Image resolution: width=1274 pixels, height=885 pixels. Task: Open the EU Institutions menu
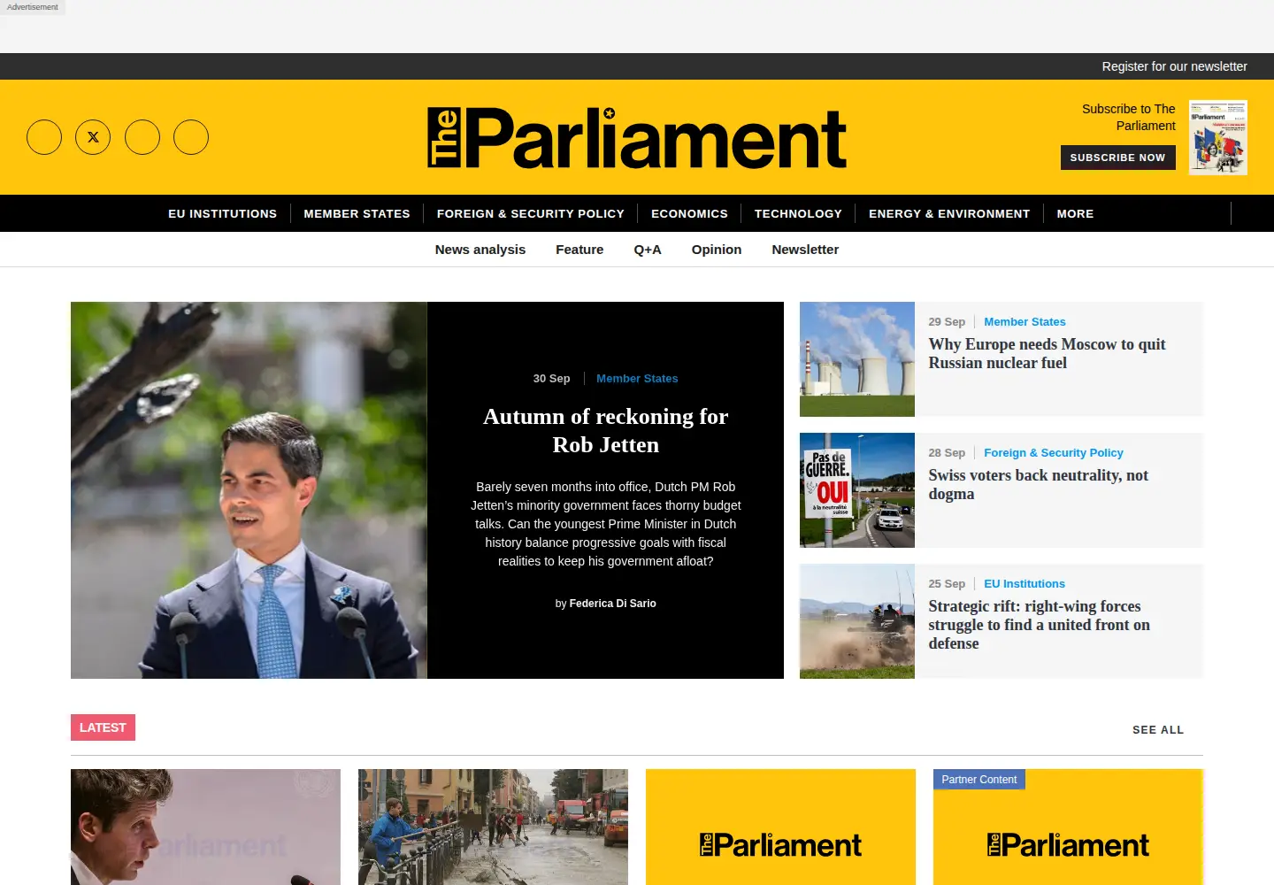click(x=223, y=213)
